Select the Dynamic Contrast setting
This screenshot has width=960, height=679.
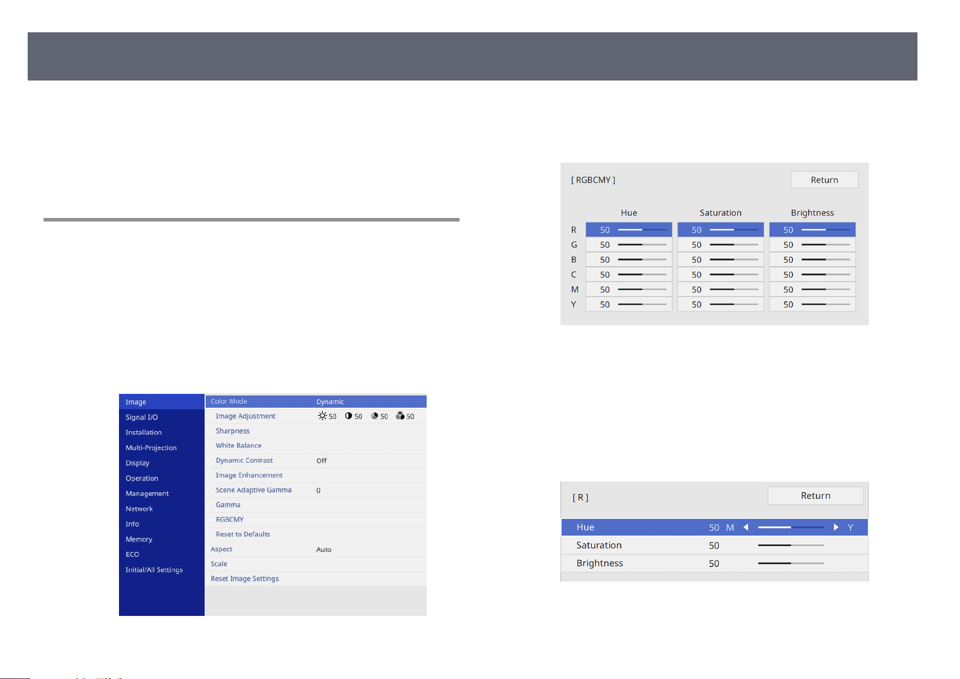316,461
